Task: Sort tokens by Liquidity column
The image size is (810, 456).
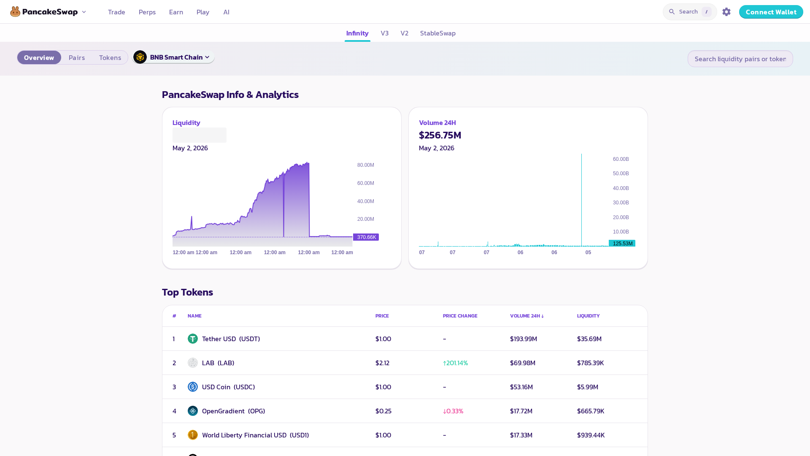Action: click(589, 316)
